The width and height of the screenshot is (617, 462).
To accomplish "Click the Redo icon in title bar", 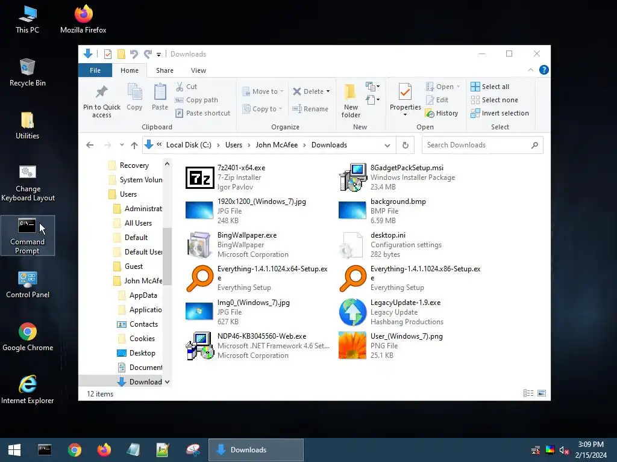I will point(148,54).
